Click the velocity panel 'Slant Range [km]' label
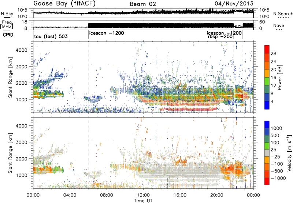The width and height of the screenshot is (293, 203). pyautogui.click(x=10, y=153)
